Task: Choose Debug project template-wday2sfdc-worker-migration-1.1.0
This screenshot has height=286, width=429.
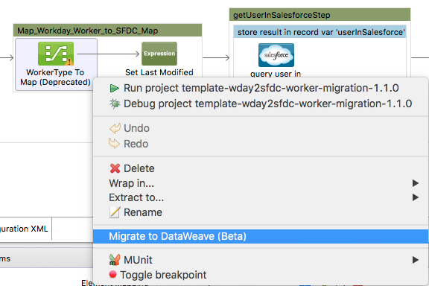Action: (x=261, y=104)
